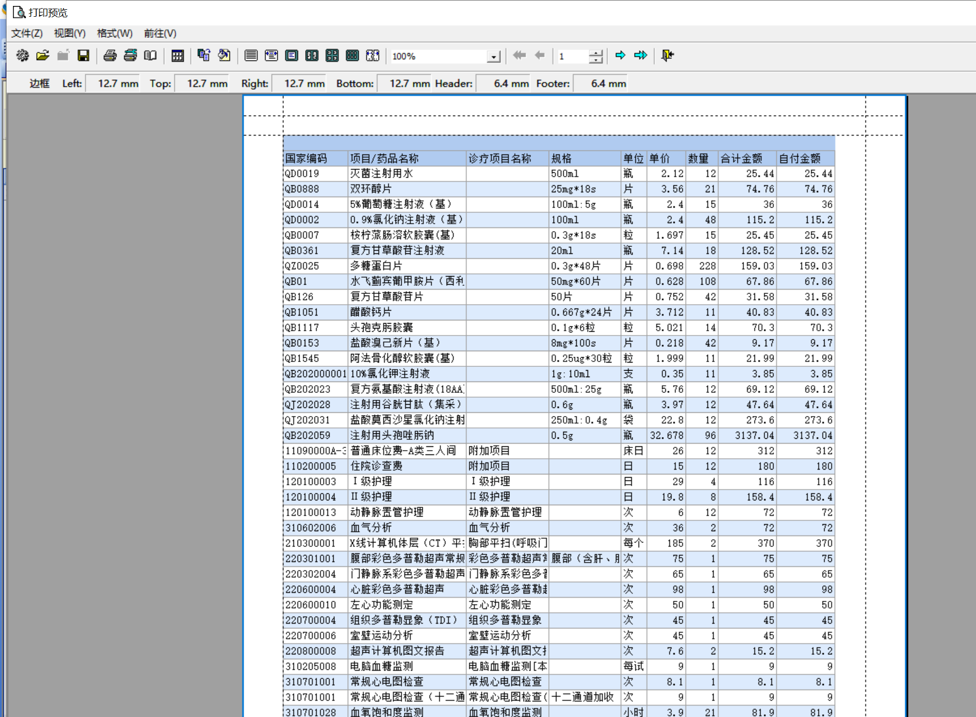Go to next page with cyan arrow
976x717 pixels.
620,56
